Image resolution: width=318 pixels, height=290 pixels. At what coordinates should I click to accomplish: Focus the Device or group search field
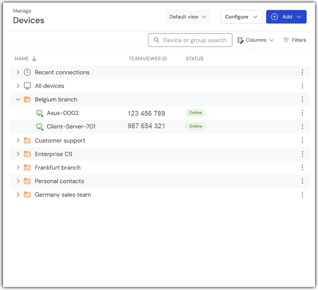(x=190, y=40)
